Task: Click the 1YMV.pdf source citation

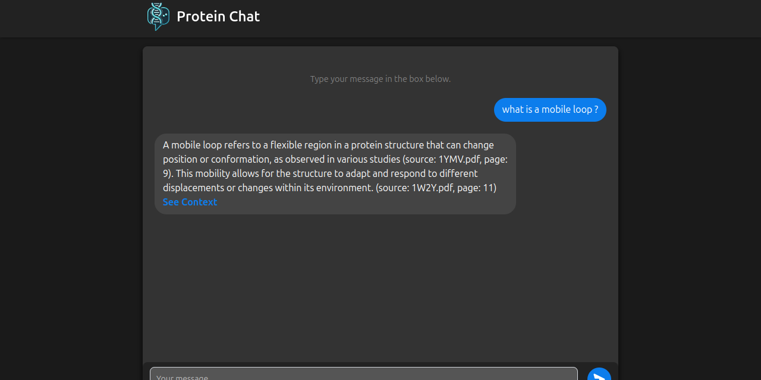Action: point(459,159)
